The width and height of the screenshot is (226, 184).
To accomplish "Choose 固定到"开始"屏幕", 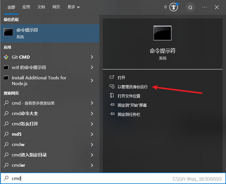I will (x=132, y=105).
